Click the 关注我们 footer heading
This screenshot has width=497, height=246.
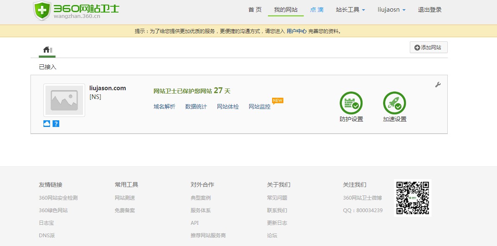354,185
